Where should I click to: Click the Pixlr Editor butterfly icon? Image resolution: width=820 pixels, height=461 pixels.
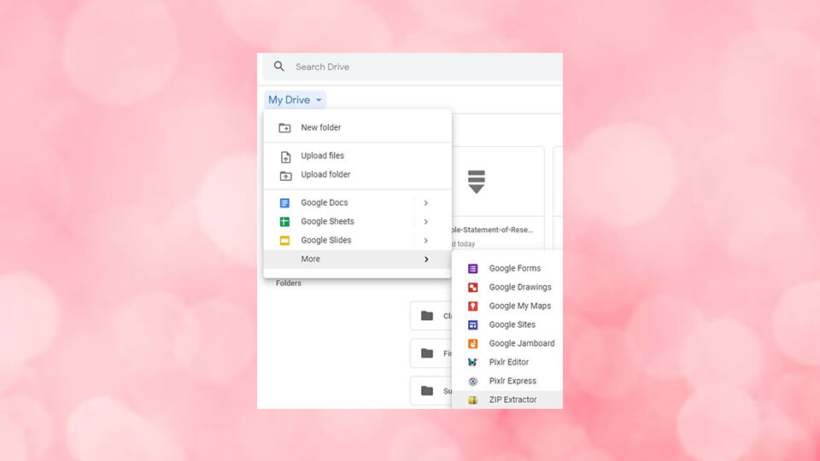pos(472,362)
